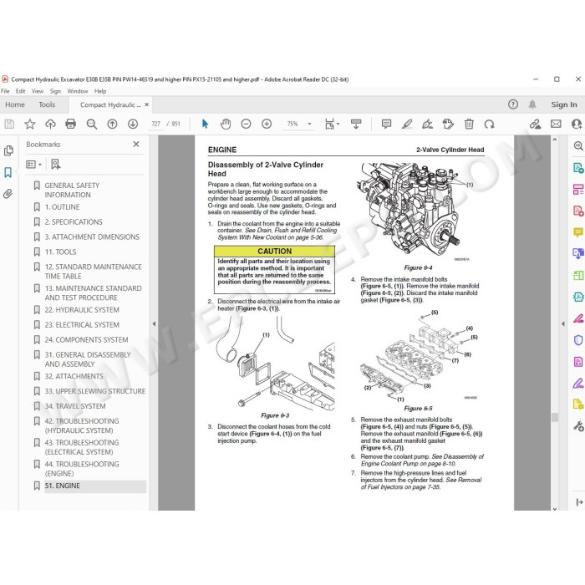The height and width of the screenshot is (585, 585).
Task: Open the View menu
Action: coord(38,91)
